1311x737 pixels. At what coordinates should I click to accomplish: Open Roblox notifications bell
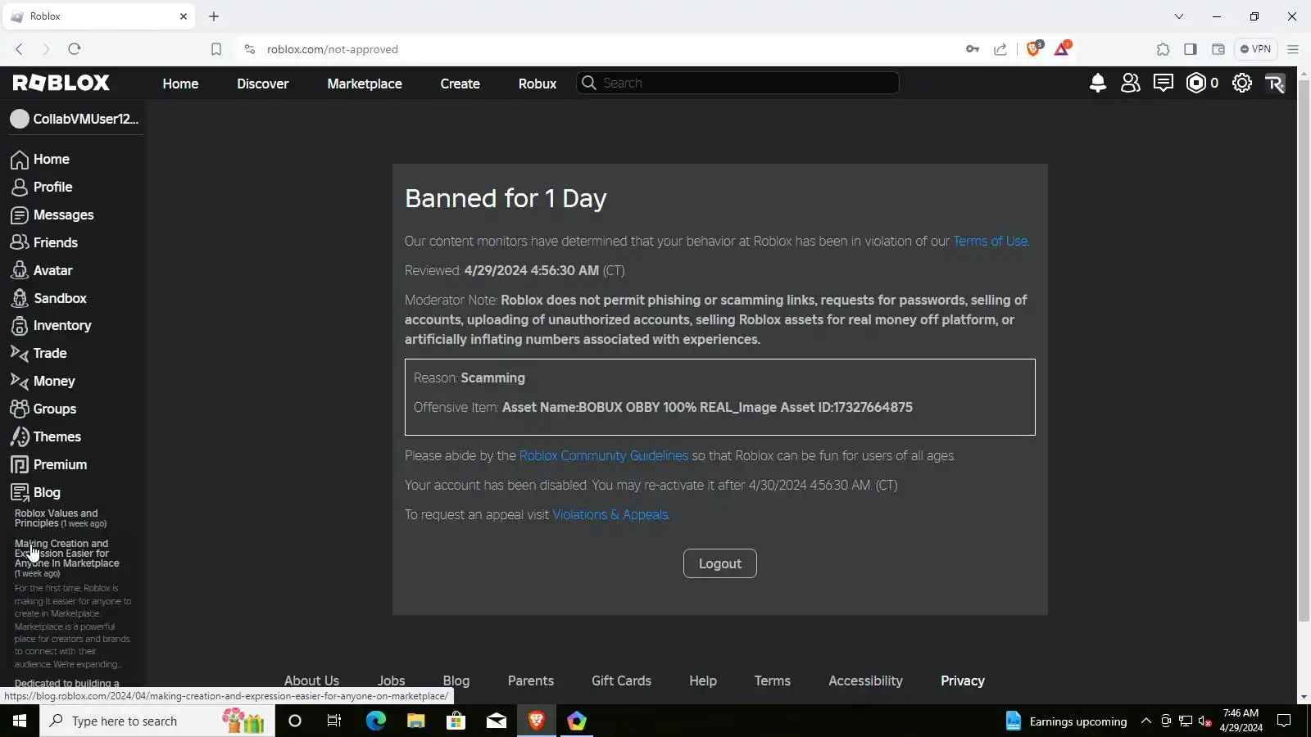pyautogui.click(x=1098, y=83)
